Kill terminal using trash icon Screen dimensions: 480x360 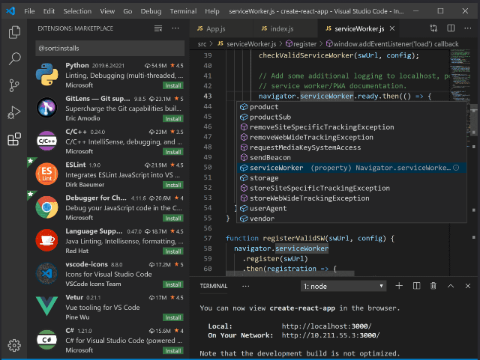433,286
